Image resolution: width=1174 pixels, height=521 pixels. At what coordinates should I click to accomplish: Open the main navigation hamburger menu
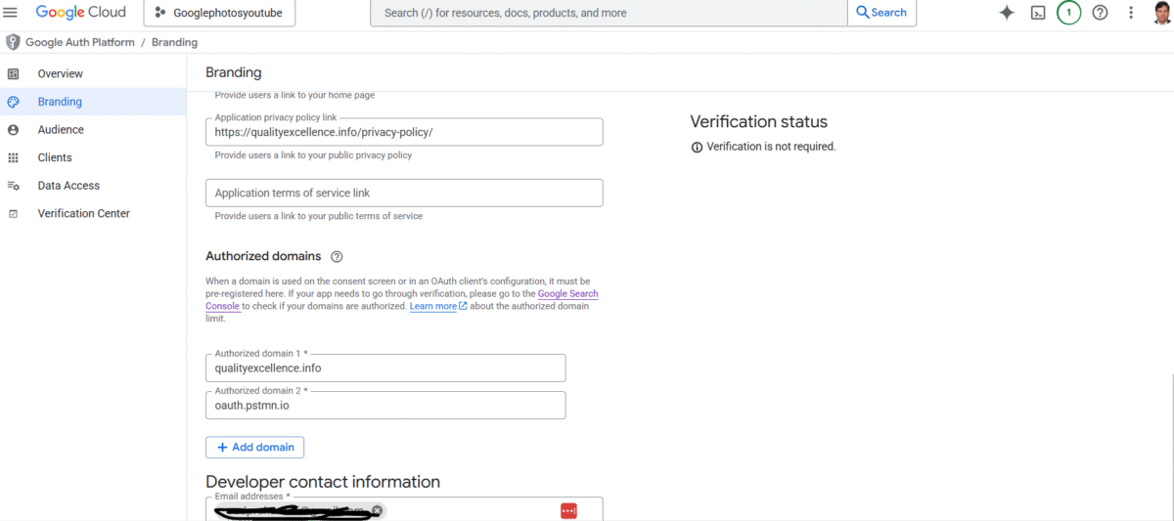[x=11, y=13]
